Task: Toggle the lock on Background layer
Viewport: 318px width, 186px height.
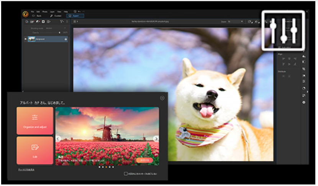Action: pyautogui.click(x=66, y=39)
